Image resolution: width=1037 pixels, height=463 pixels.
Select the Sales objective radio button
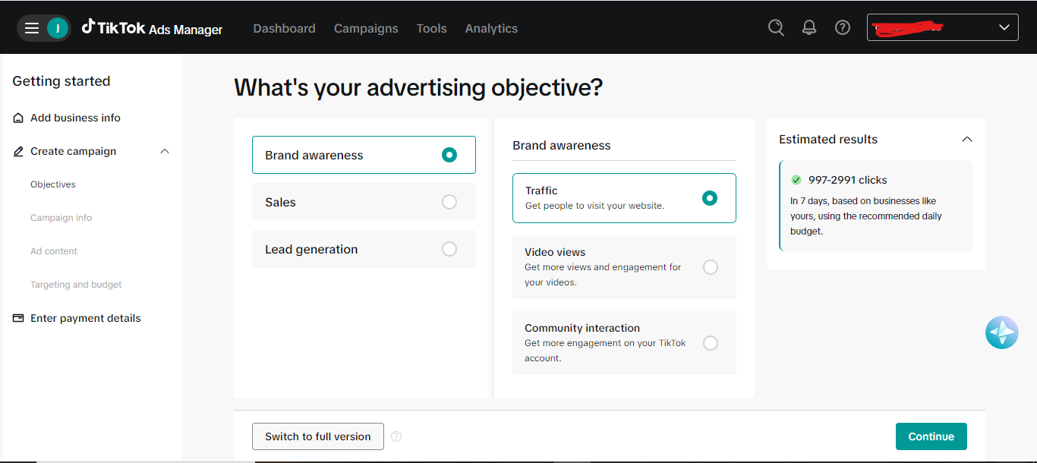click(x=449, y=202)
